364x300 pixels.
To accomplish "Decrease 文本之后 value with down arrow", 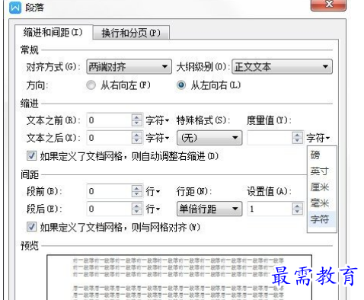I will (x=137, y=141).
